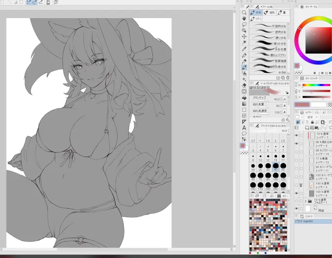The image size is (332, 258).
Task: Click the H hue slider bar
Action: point(316,85)
